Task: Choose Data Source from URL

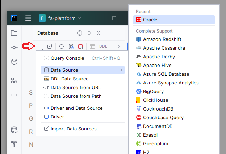Action: pos(83,88)
